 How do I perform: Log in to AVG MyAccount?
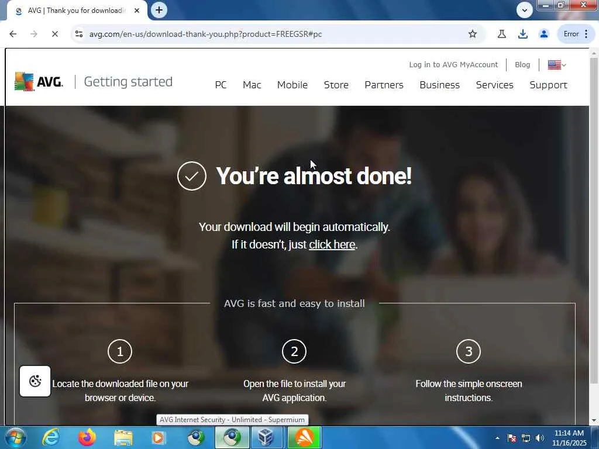(x=453, y=64)
